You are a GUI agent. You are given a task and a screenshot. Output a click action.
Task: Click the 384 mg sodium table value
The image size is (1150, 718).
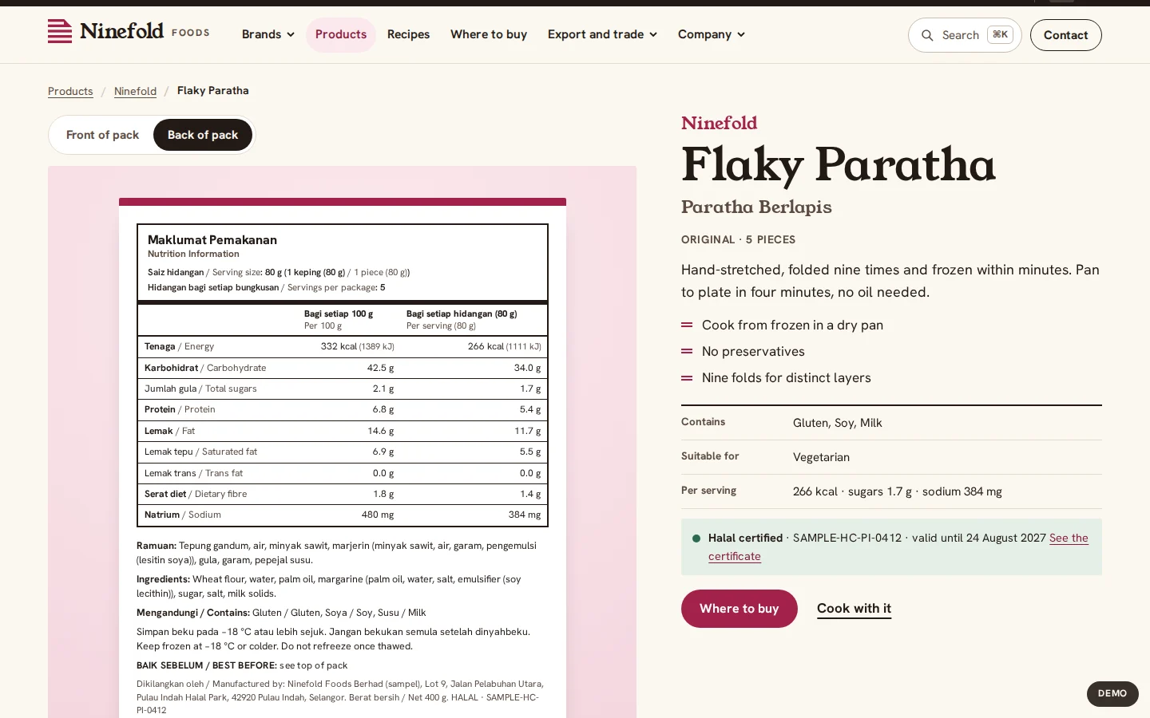pyautogui.click(x=525, y=515)
